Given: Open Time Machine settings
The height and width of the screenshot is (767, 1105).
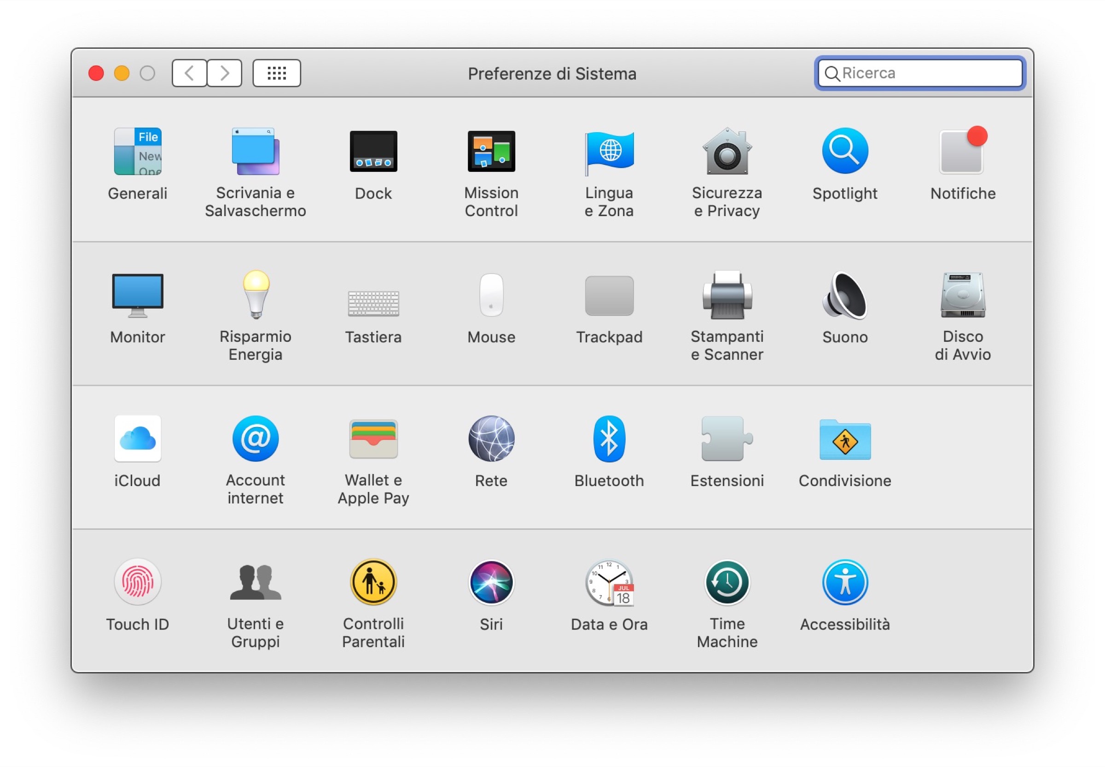Looking at the screenshot, I should pyautogui.click(x=727, y=593).
